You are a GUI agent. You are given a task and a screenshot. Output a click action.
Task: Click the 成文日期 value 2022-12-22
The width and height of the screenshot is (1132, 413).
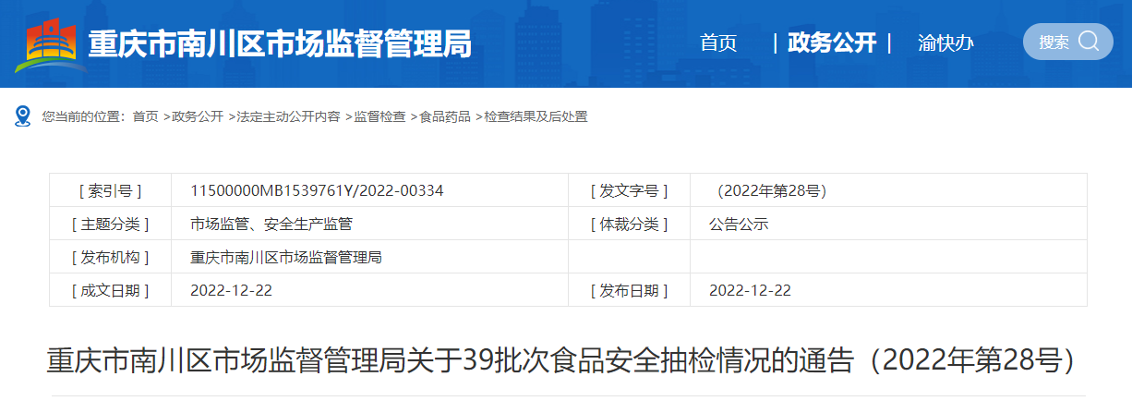click(x=231, y=290)
